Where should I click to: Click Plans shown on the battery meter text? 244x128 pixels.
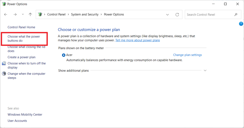pos(81,48)
